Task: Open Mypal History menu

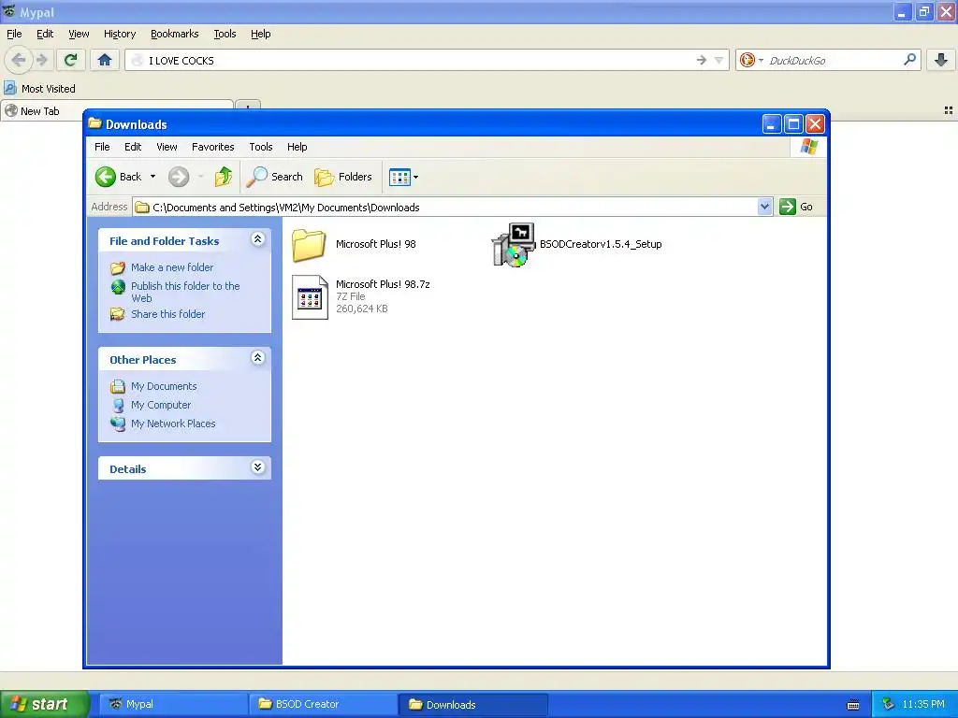Action: click(119, 35)
